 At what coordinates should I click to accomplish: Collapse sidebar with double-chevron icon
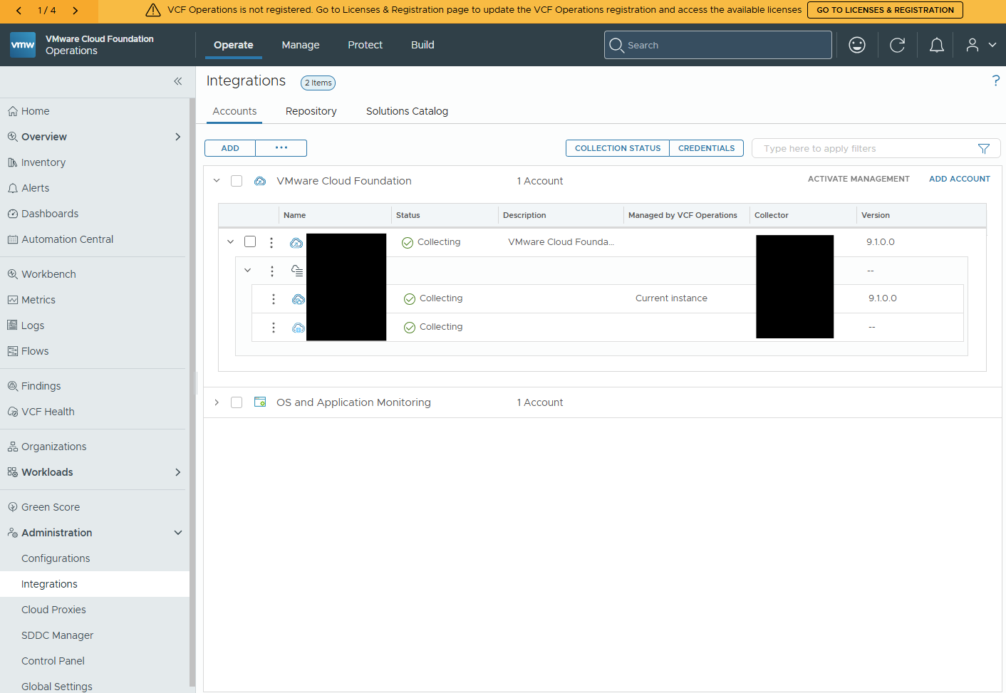(x=178, y=81)
